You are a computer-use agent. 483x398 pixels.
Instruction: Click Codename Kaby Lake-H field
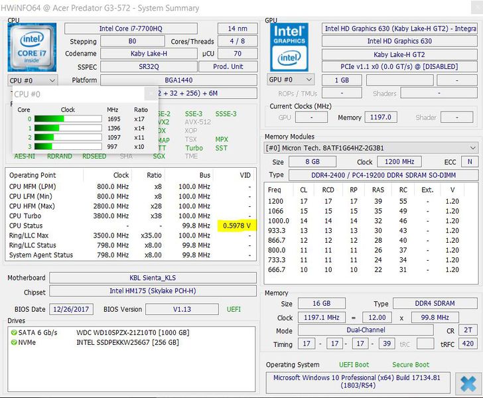pos(149,53)
